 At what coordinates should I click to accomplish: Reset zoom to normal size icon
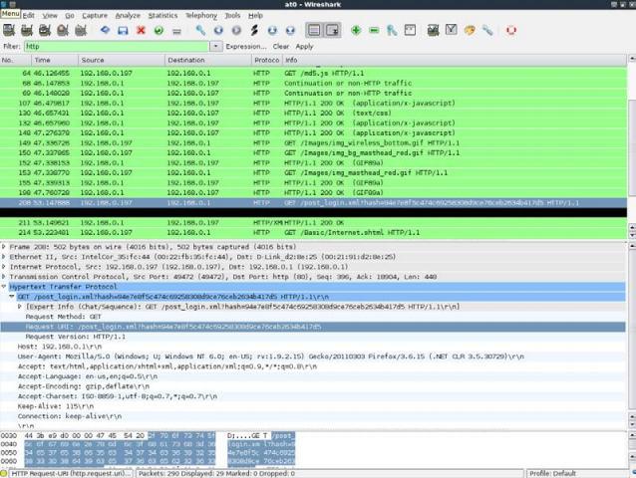(x=392, y=30)
